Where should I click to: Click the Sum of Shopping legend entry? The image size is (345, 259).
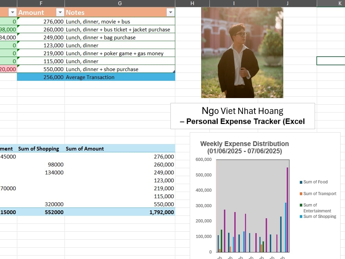[318, 216]
